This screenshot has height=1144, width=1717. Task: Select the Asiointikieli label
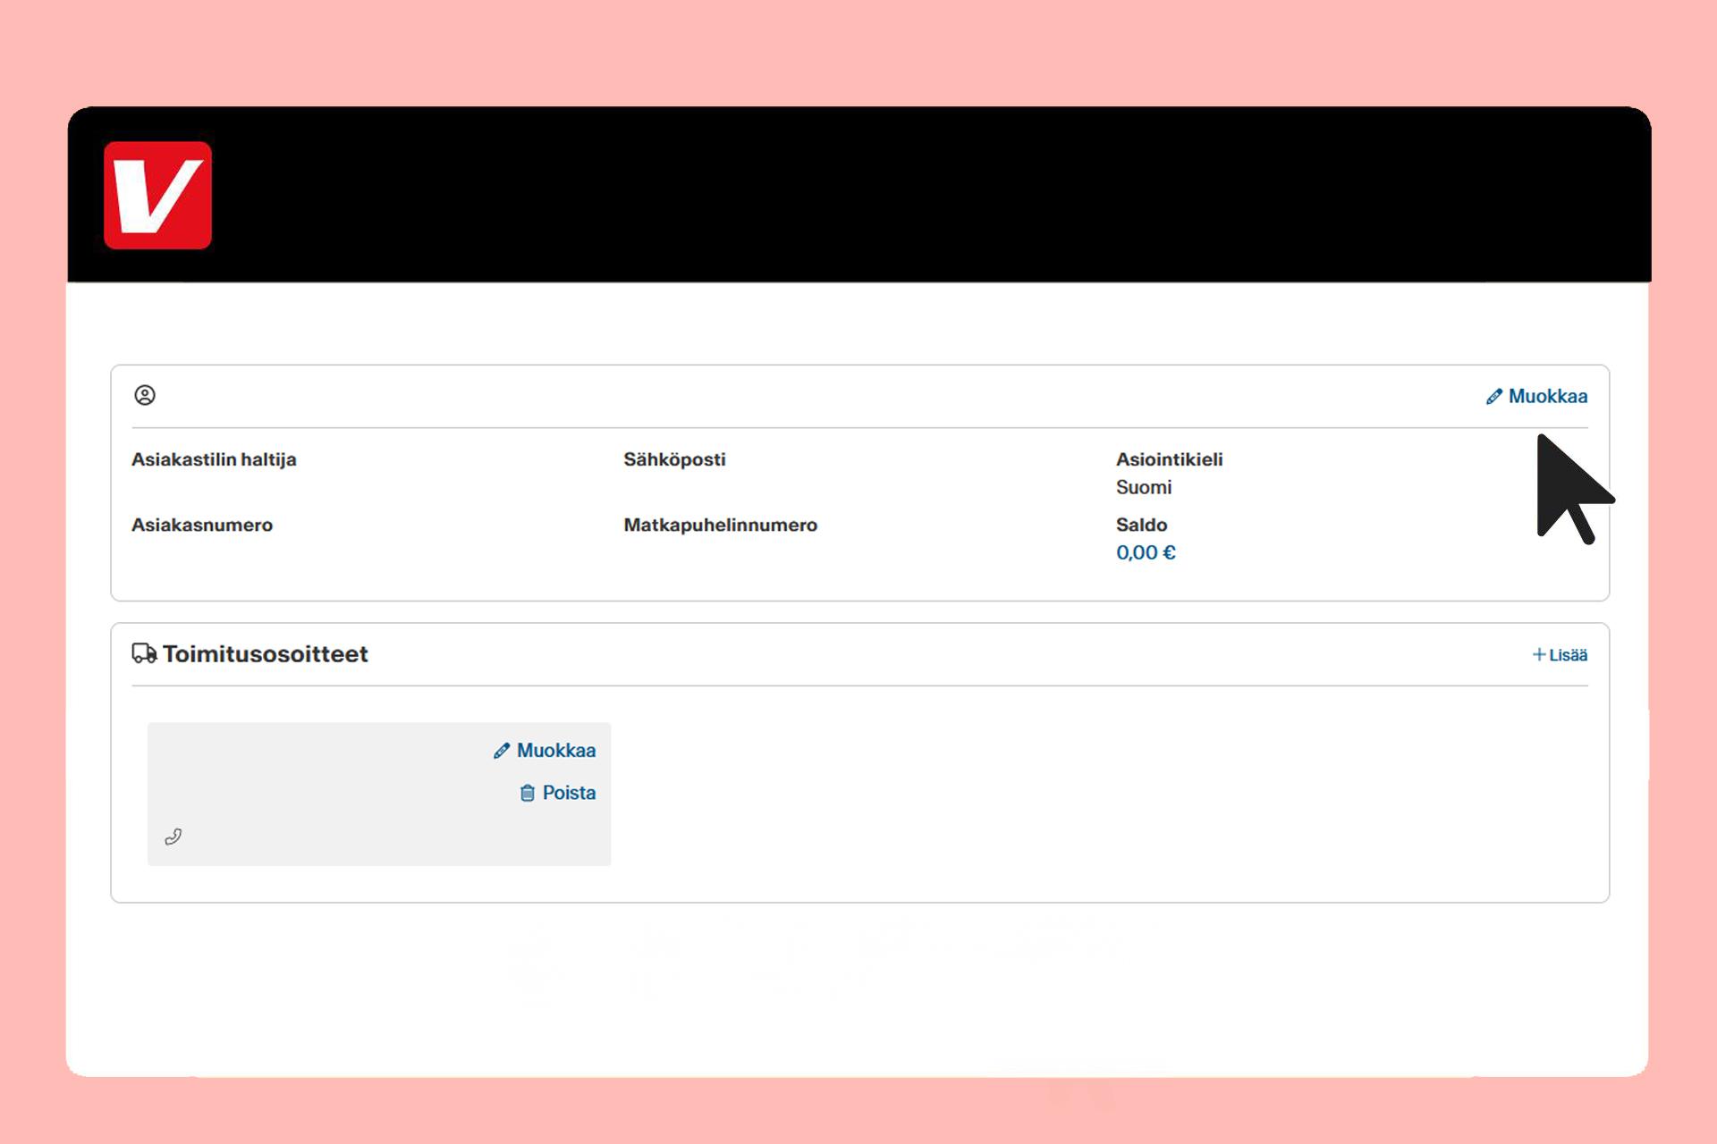click(x=1169, y=459)
